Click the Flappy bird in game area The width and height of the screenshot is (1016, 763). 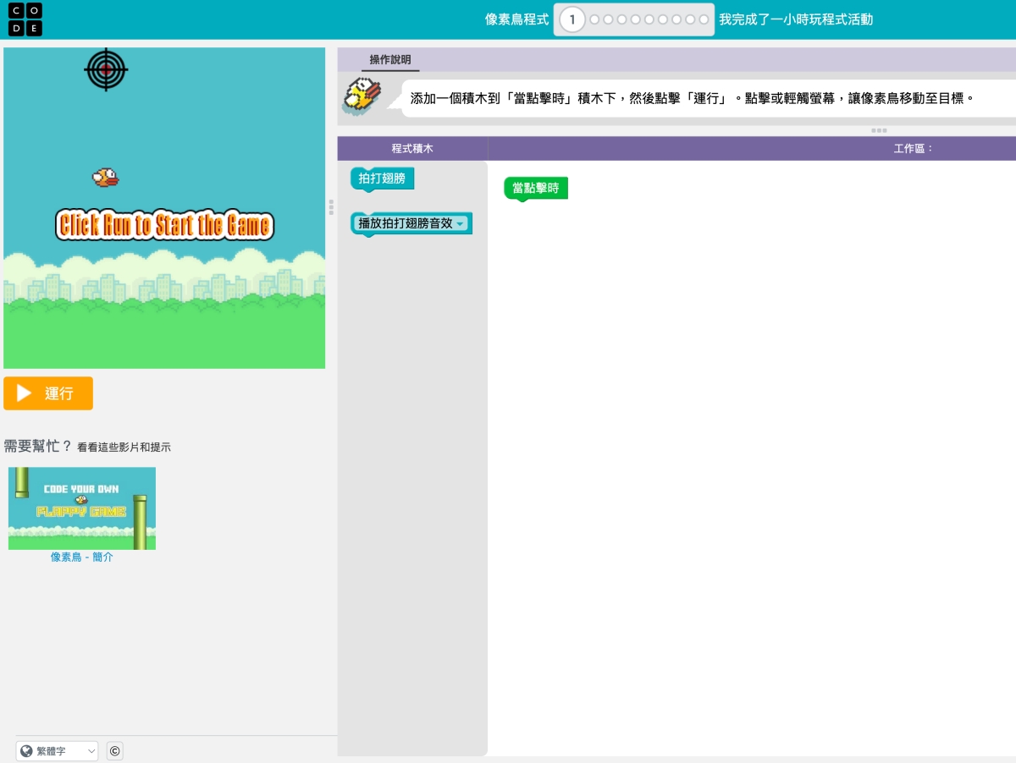[x=105, y=178]
